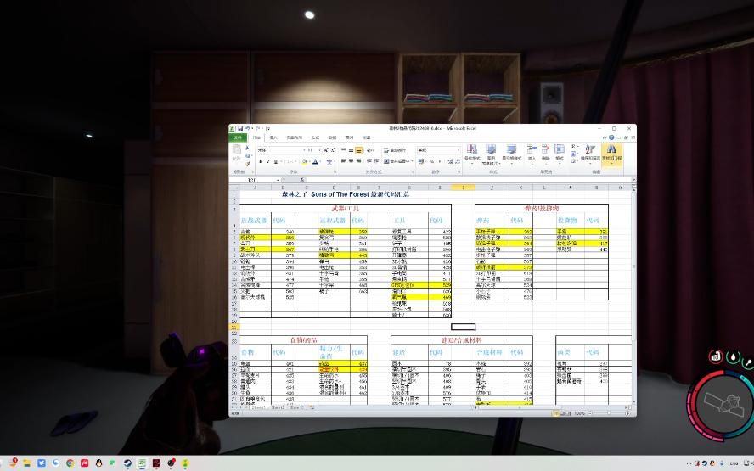Click the Decrease Decimal icon
The width and height of the screenshot is (754, 471).
point(458,161)
